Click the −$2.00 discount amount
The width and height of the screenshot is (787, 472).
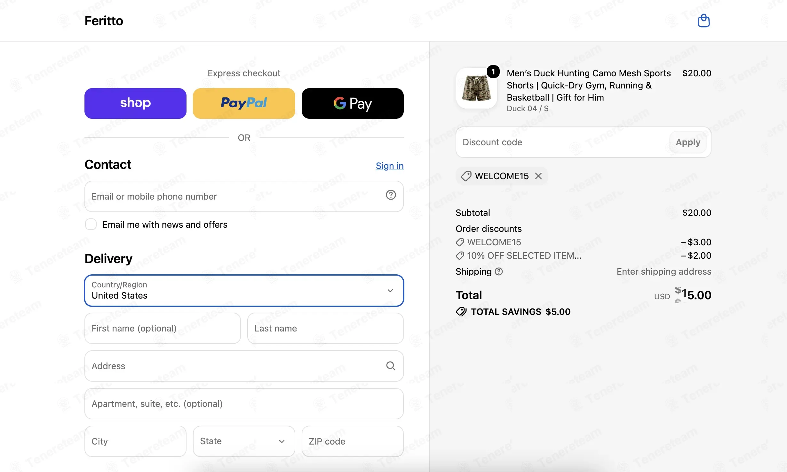click(x=696, y=255)
